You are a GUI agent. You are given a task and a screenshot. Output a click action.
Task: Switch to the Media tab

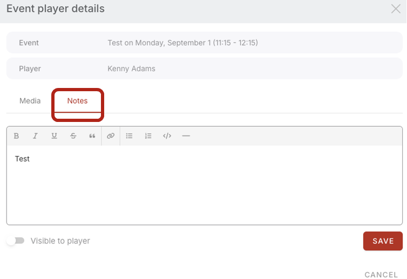30,101
